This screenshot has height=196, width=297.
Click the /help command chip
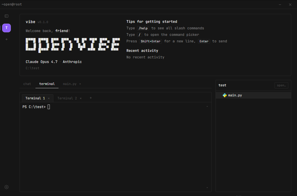click(x=143, y=28)
